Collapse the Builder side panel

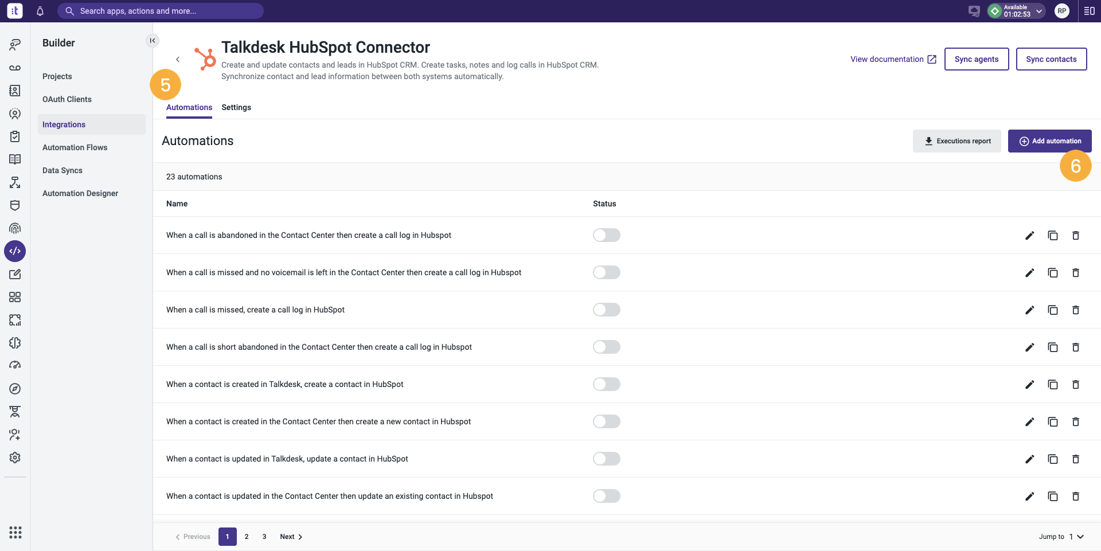153,40
